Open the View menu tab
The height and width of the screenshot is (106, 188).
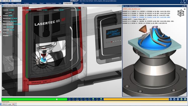coord(60,3)
